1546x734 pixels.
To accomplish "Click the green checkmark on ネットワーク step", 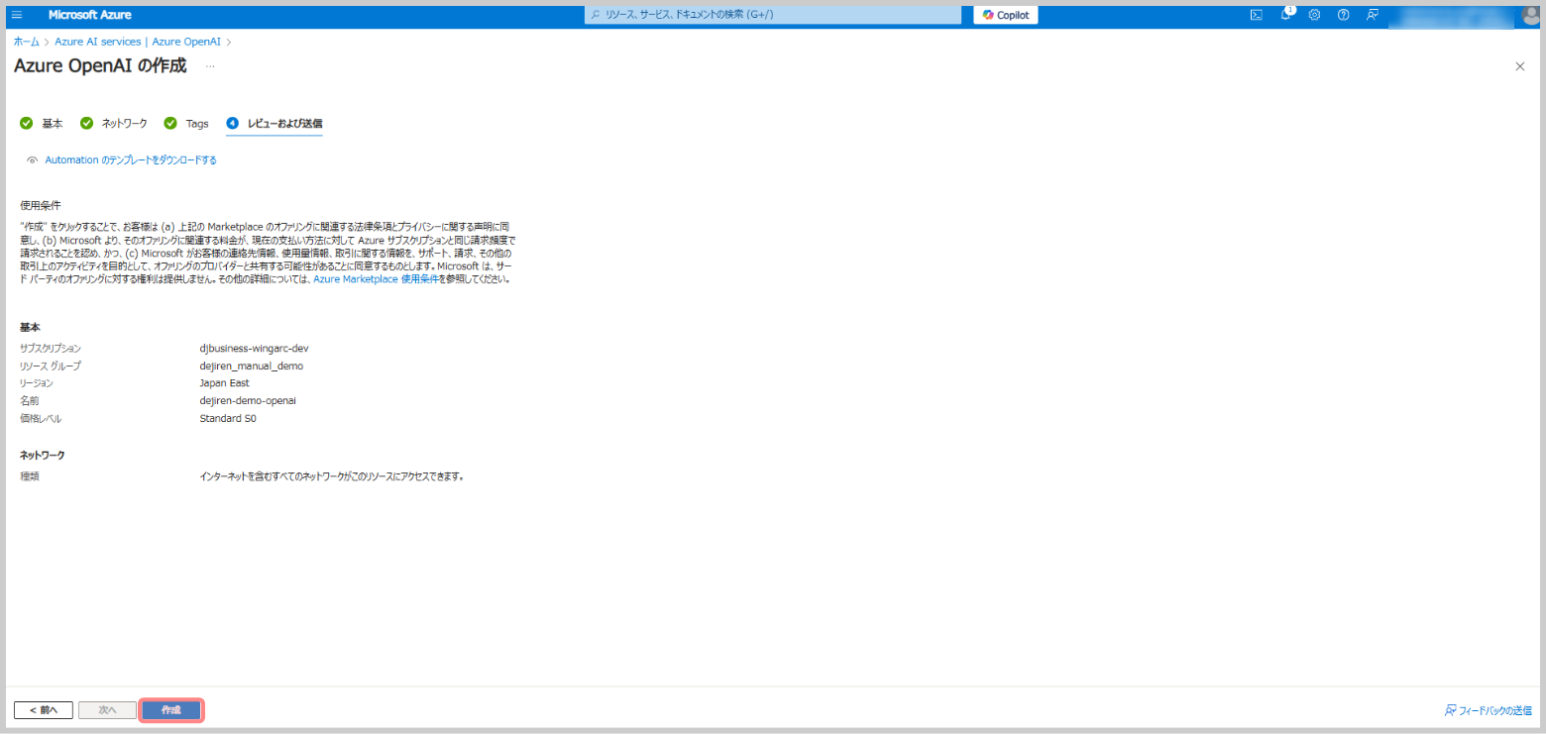I will pyautogui.click(x=86, y=124).
